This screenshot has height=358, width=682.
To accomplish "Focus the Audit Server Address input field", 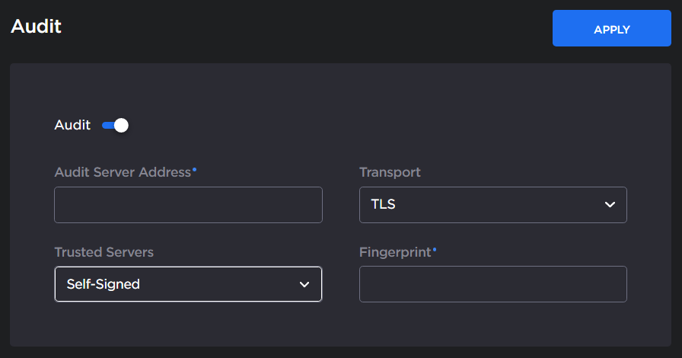I will tap(188, 205).
